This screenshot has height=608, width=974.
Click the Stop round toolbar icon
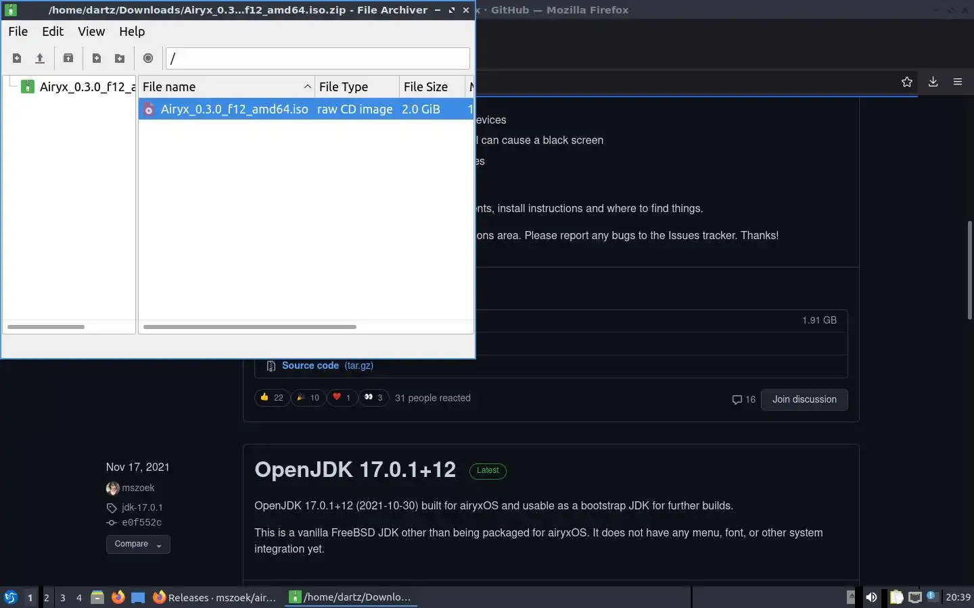tap(148, 58)
